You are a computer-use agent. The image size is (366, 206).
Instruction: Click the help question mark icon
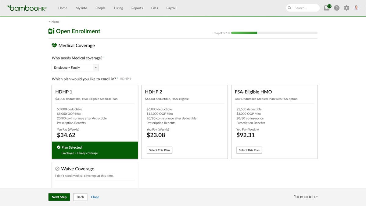click(336, 8)
